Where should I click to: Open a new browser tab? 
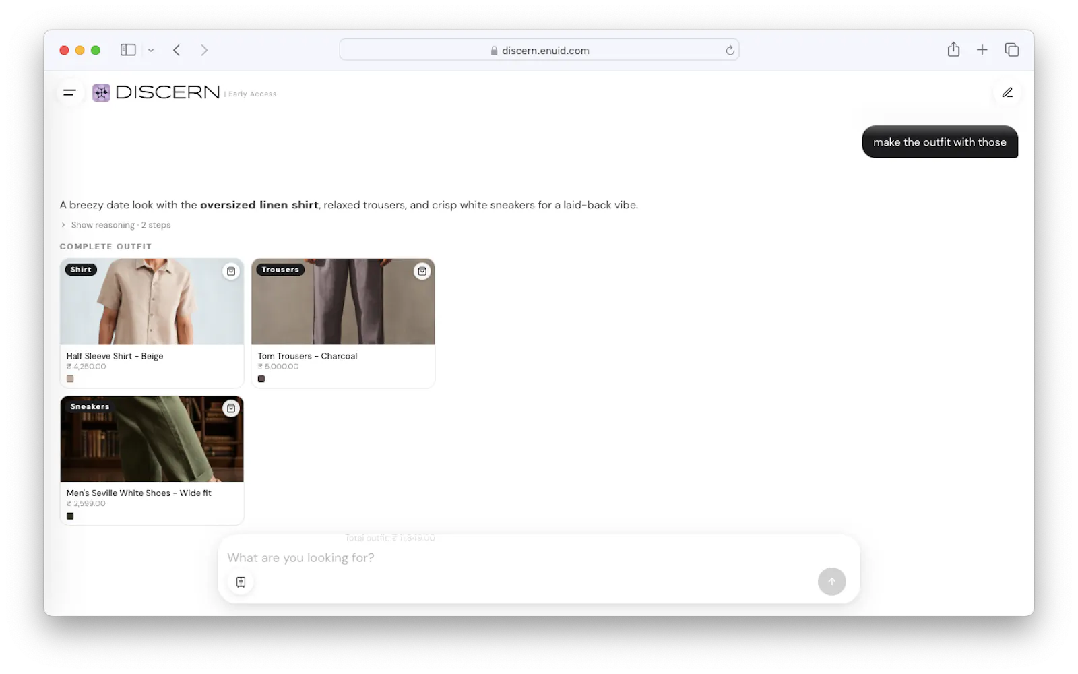pos(982,49)
